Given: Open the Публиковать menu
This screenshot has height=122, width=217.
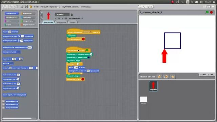Looking at the screenshot, I should (70, 7).
